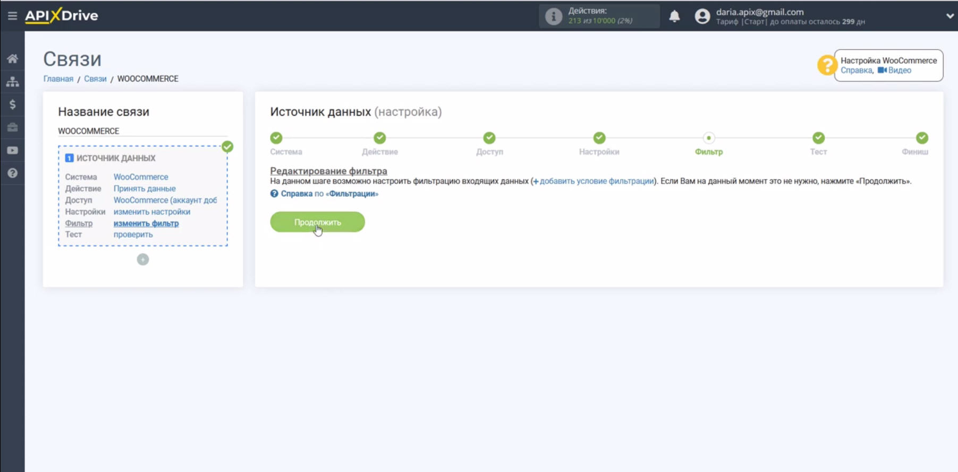Click the Редактирование фильтра heading
Viewport: 958px width, 472px height.
pos(328,171)
